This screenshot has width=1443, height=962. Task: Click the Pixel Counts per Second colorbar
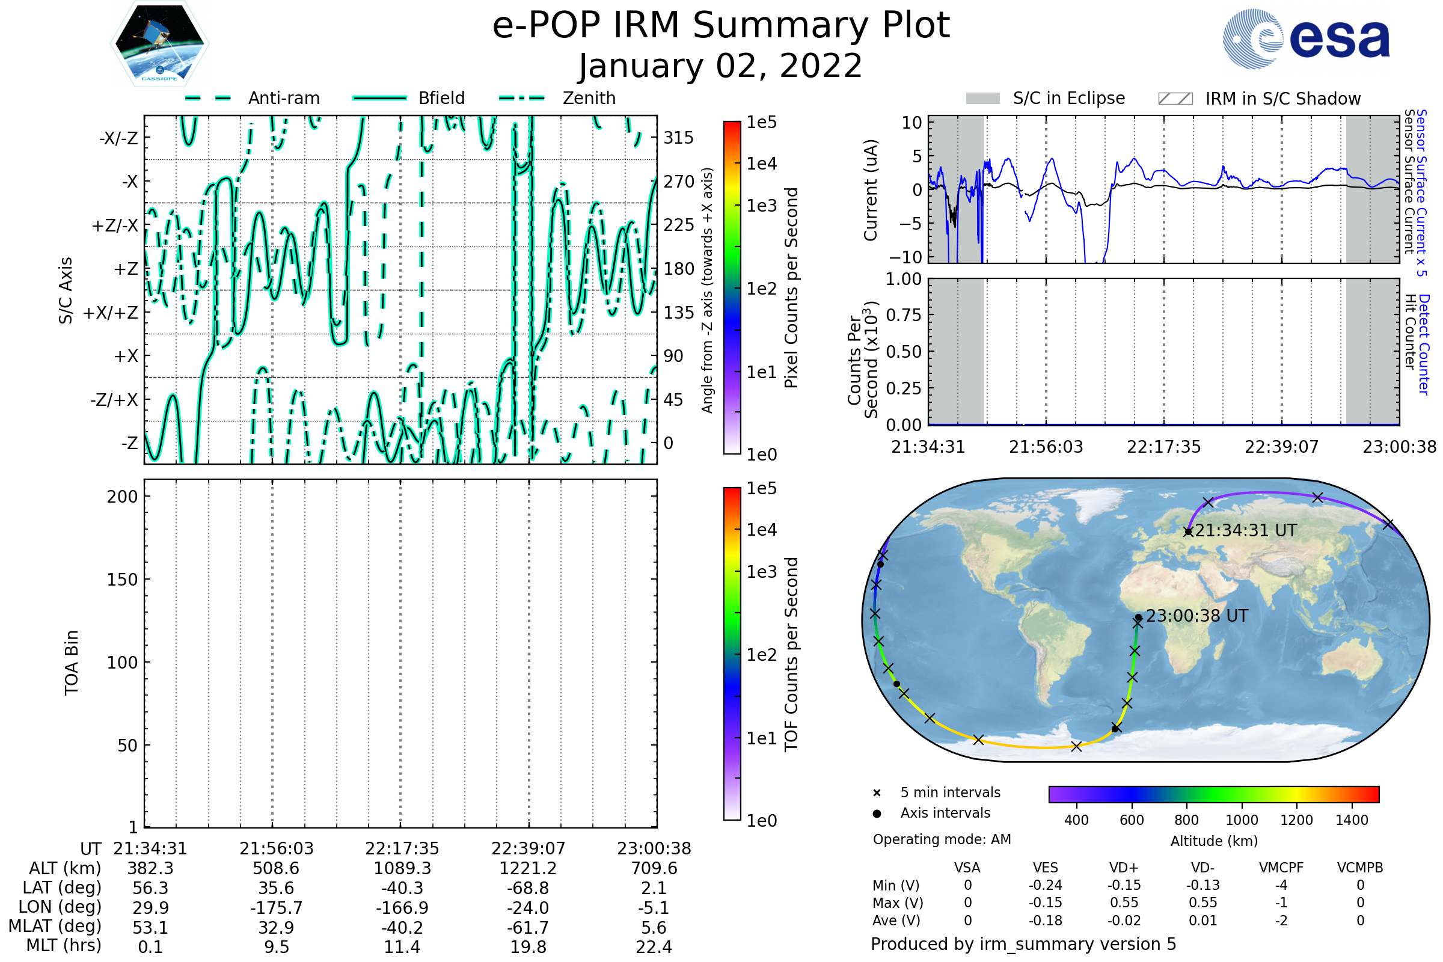pyautogui.click(x=732, y=287)
